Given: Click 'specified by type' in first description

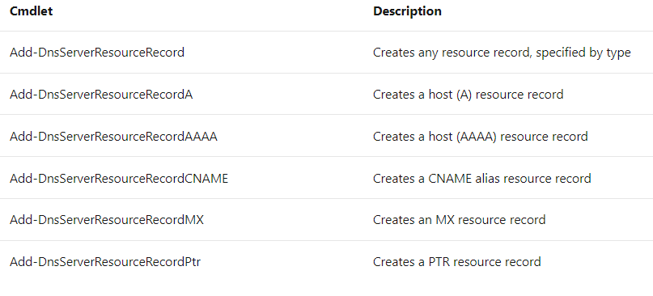Looking at the screenshot, I should tap(583, 53).
